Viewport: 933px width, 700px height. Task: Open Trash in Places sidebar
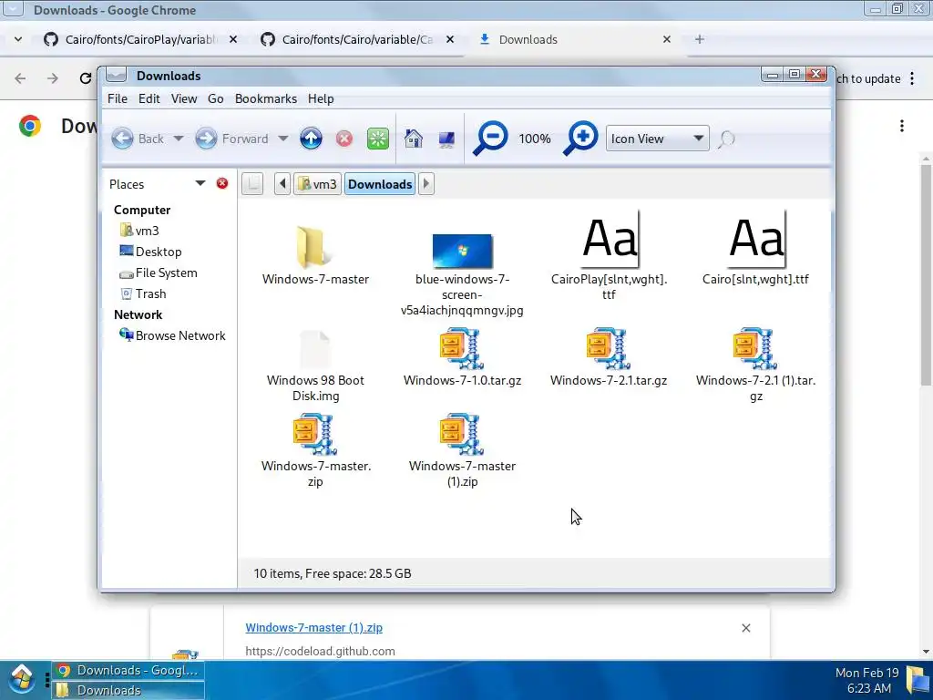[143, 293]
